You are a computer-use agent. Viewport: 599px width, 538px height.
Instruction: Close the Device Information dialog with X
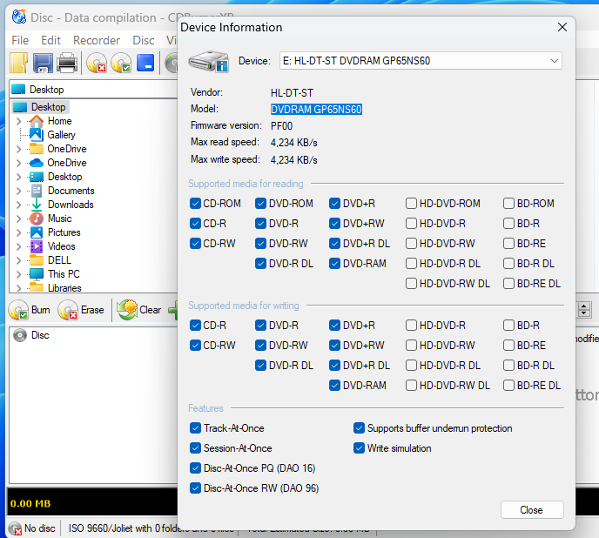[x=562, y=27]
